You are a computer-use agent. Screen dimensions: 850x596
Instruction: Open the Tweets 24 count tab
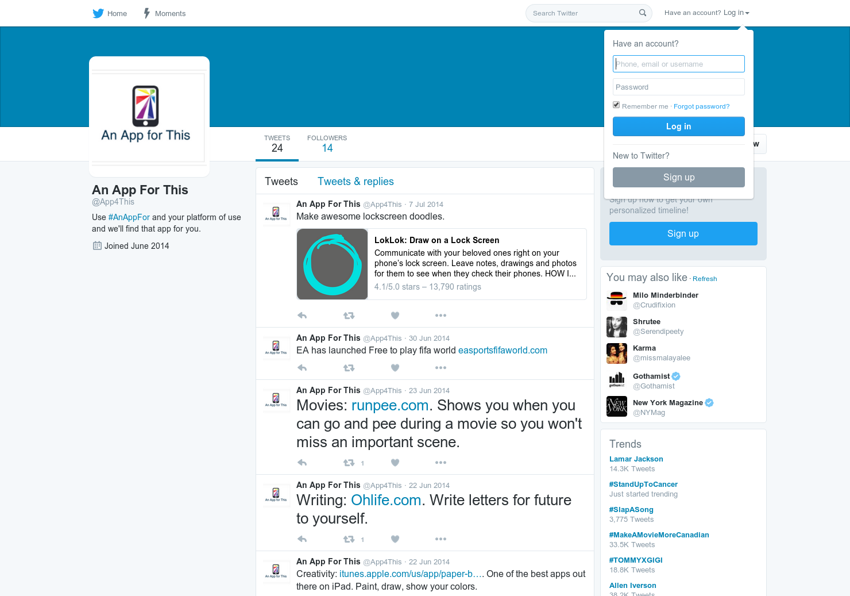(277, 144)
